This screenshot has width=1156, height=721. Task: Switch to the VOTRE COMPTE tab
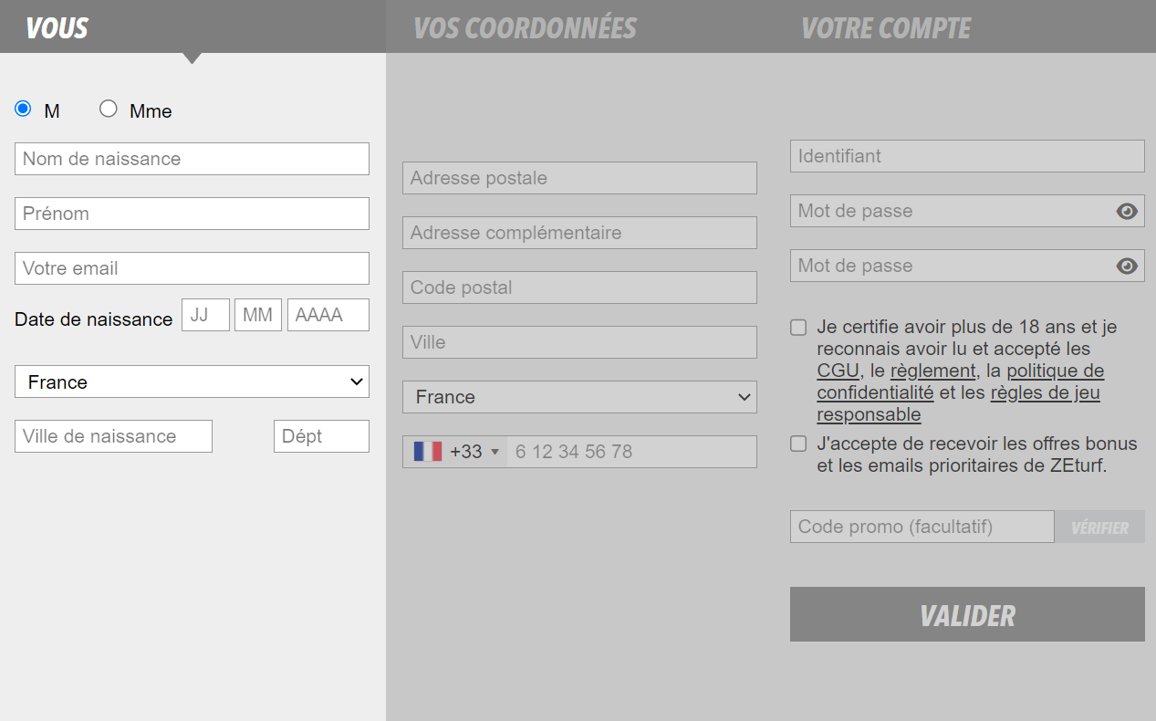click(884, 27)
